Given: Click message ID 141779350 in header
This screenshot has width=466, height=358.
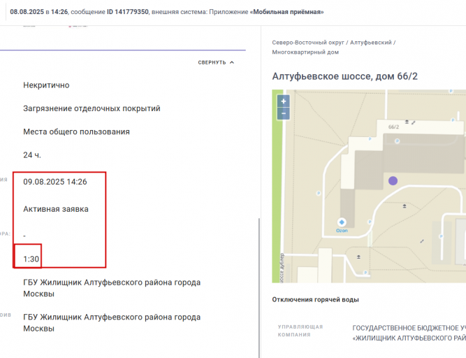Looking at the screenshot, I should 127,12.
